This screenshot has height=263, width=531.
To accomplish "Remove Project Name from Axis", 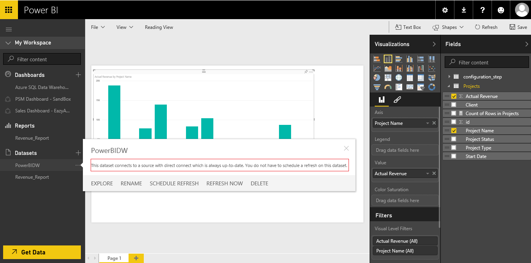I will [434, 123].
